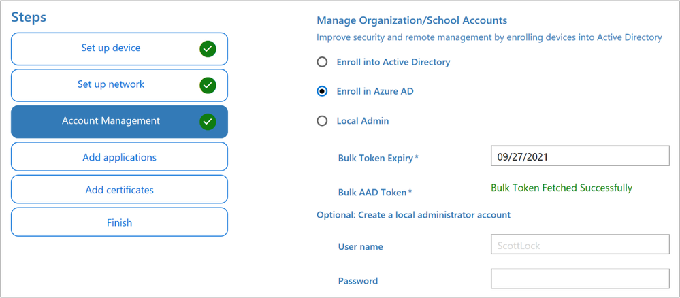Image resolution: width=680 pixels, height=298 pixels.
Task: Click Bulk Token Fetched Successfully message
Action: coord(562,188)
